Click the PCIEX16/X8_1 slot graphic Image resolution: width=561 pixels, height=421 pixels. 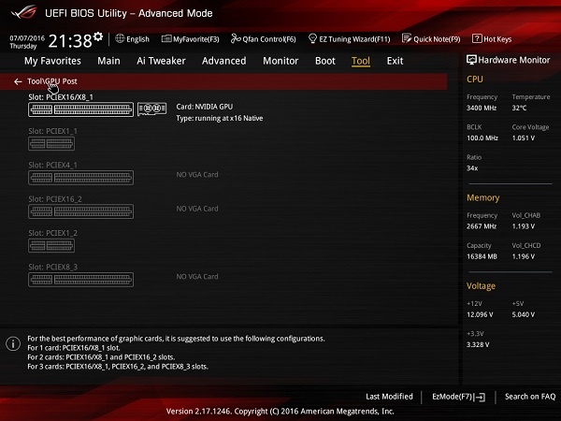pos(80,109)
